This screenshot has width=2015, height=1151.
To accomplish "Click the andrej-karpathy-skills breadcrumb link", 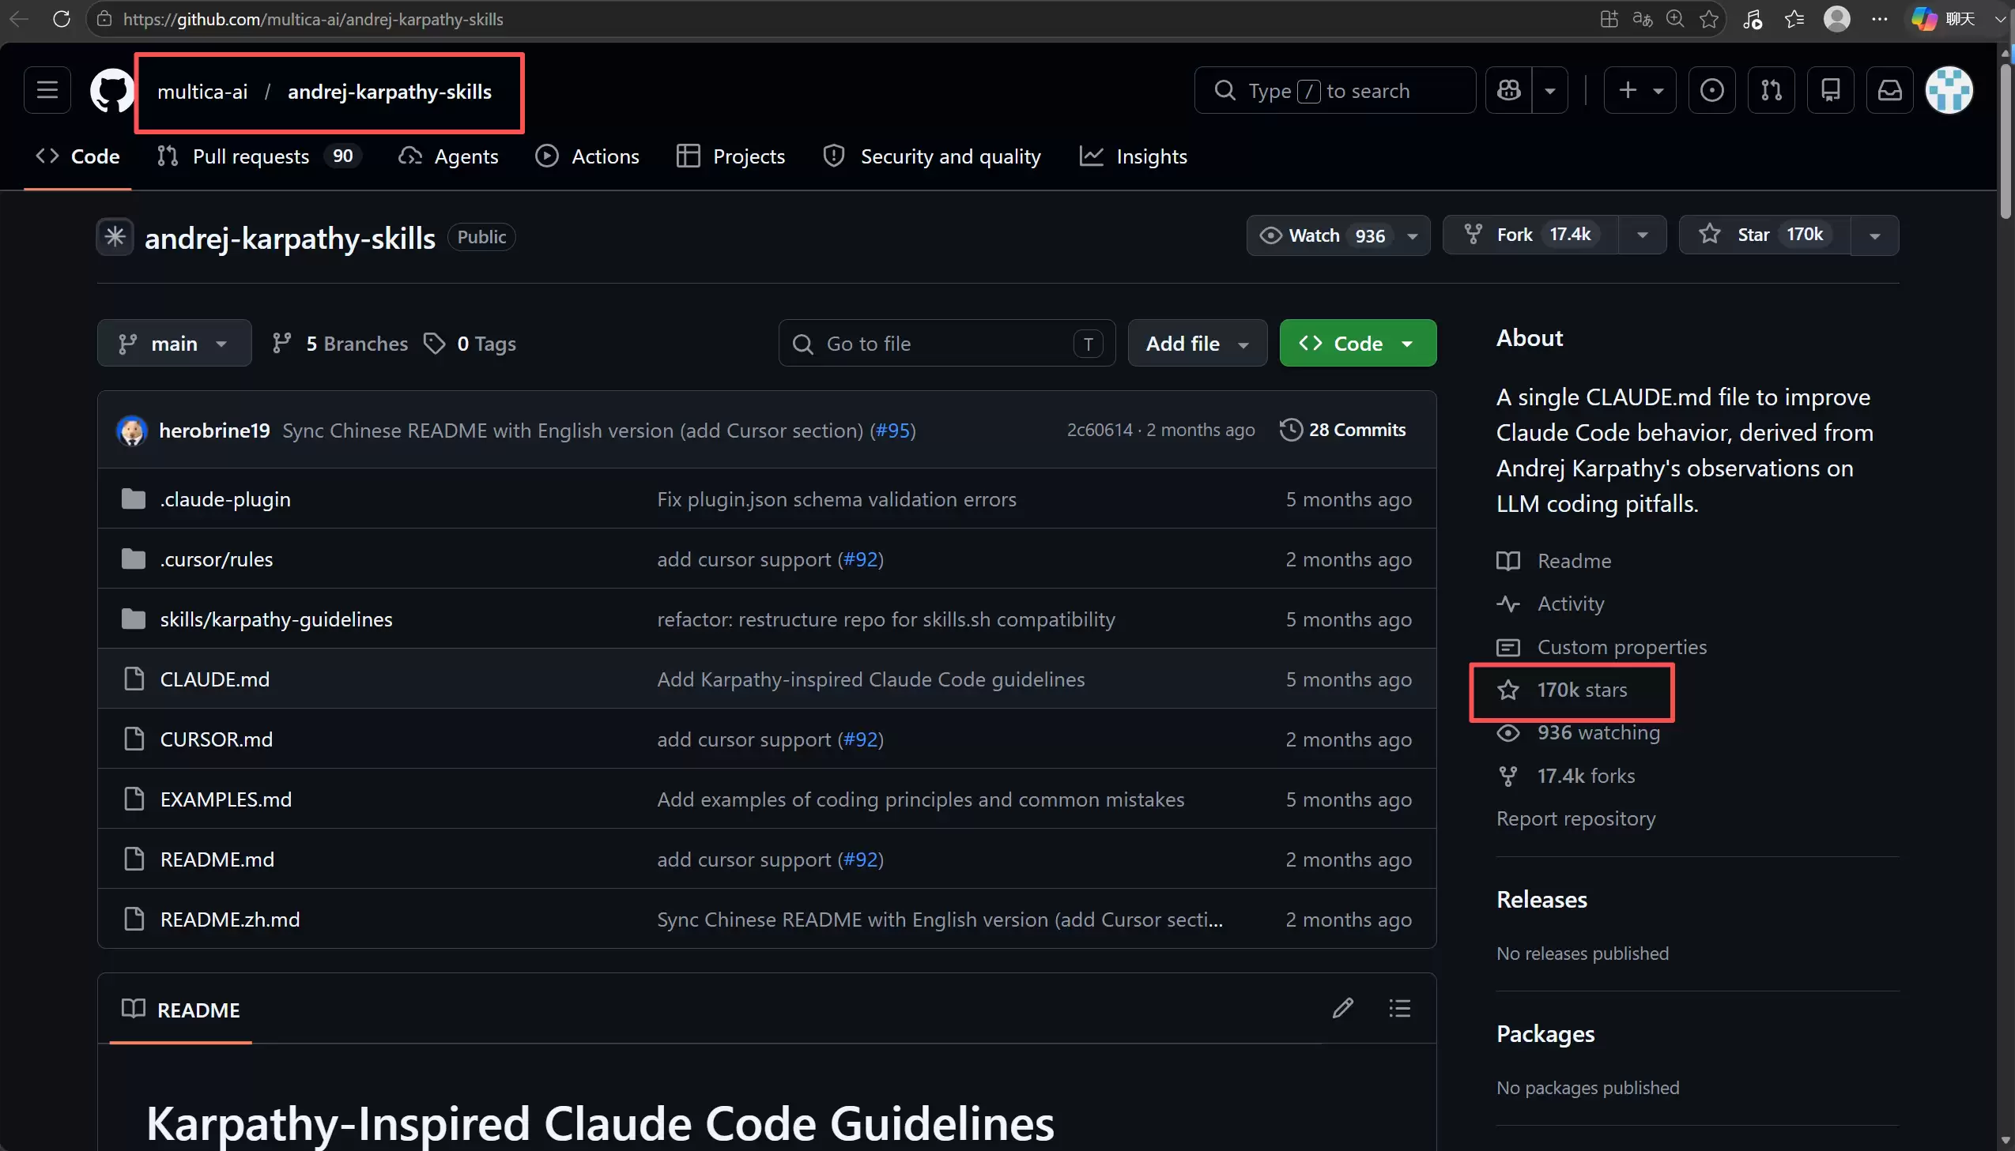I will pos(390,92).
